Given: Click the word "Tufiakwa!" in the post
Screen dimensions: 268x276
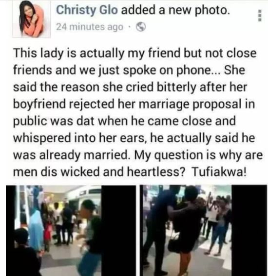Looking at the screenshot, I should tap(219, 172).
